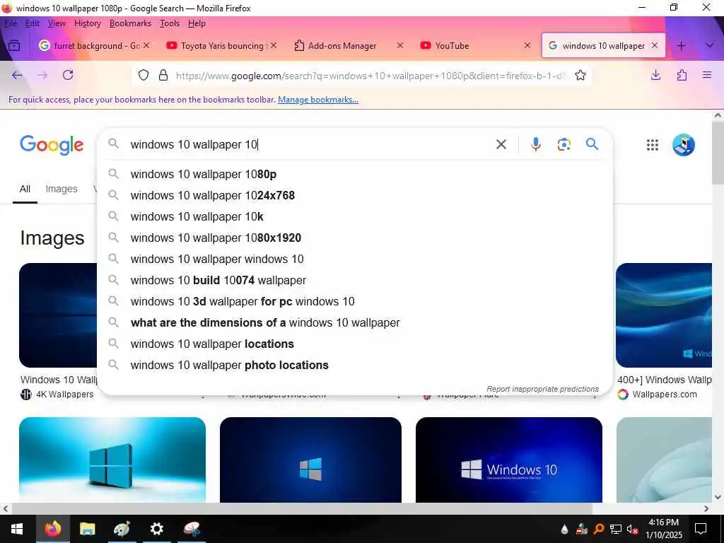Choose suggestion windows 10 wallpaper 1080x1920
Screen dimensions: 724x543
point(355,238)
